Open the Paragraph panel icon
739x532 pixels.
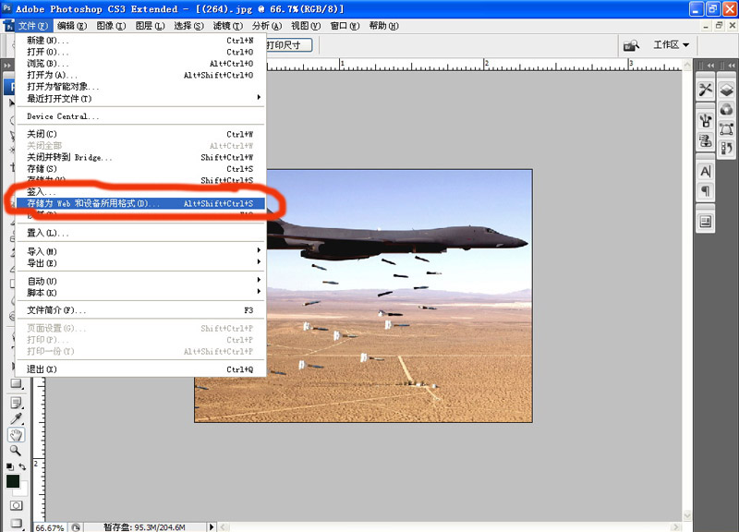[706, 190]
